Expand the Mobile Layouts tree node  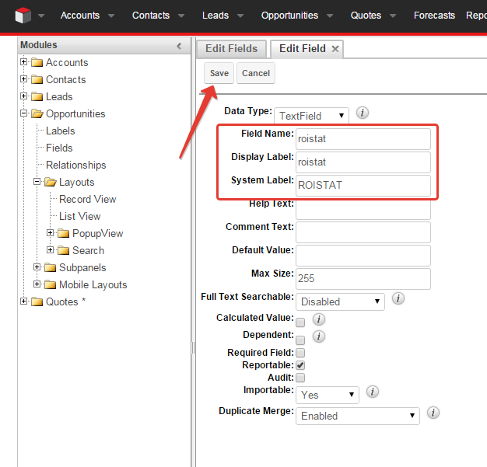[x=37, y=284]
